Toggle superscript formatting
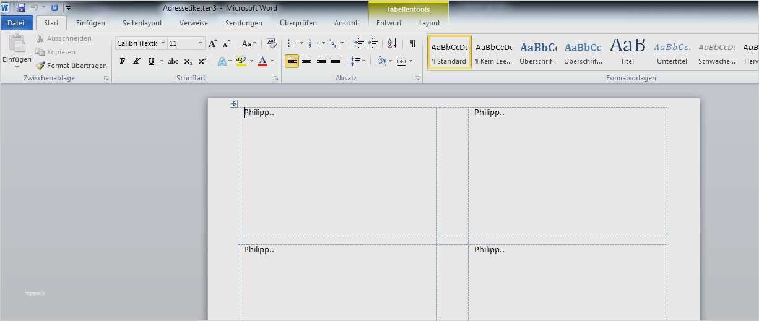 click(202, 61)
